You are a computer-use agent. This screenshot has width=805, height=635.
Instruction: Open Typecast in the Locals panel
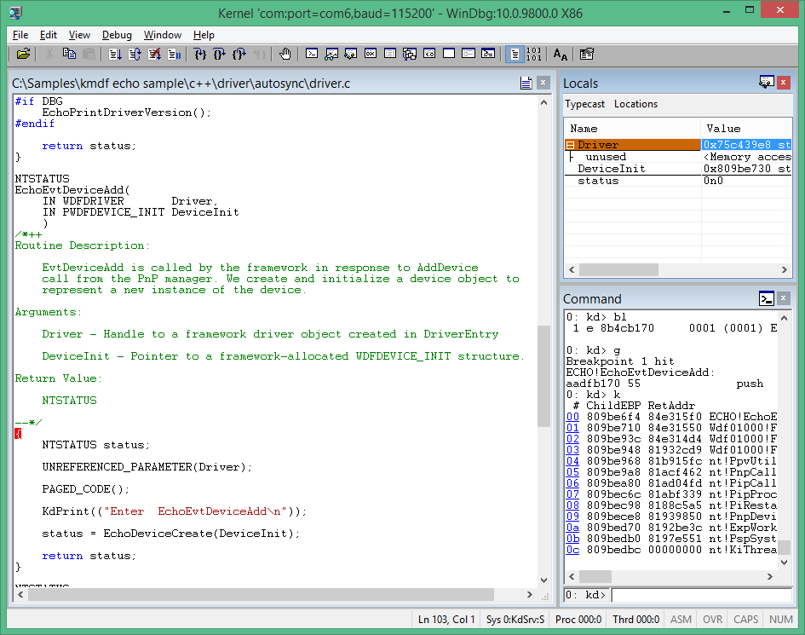coord(584,103)
